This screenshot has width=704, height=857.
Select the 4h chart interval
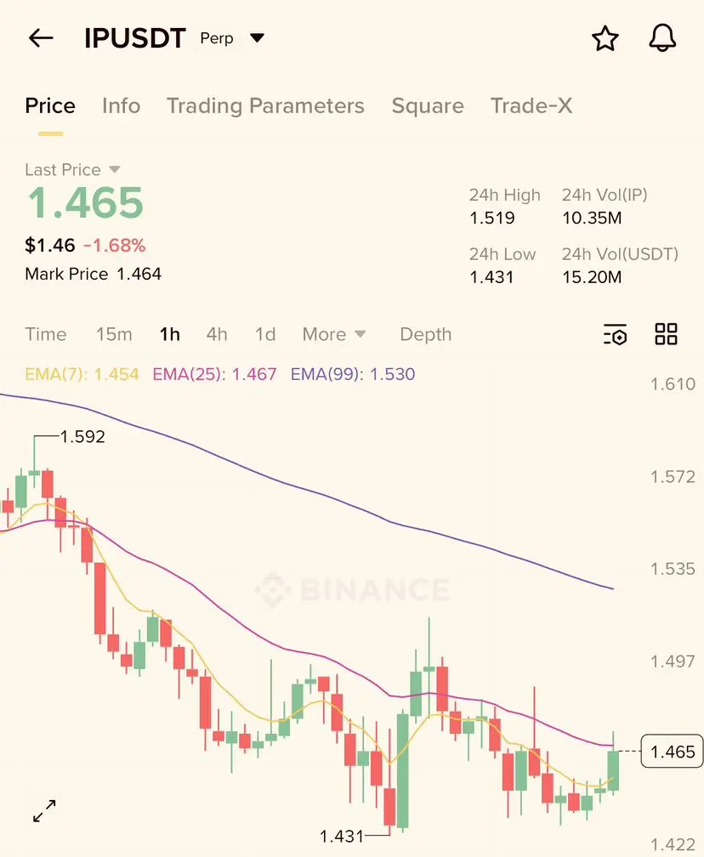217,334
